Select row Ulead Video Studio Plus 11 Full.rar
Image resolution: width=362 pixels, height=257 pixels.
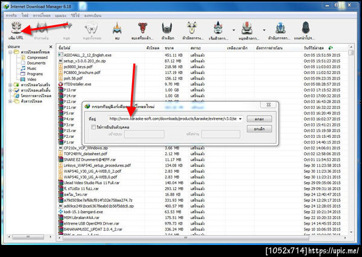click(x=202, y=183)
